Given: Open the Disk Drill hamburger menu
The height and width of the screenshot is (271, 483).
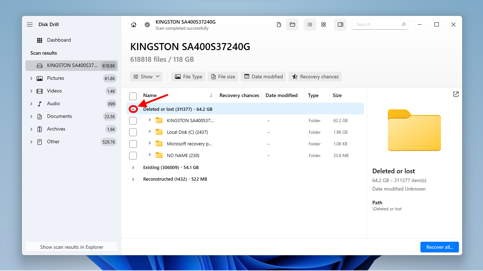Looking at the screenshot, I should point(30,24).
